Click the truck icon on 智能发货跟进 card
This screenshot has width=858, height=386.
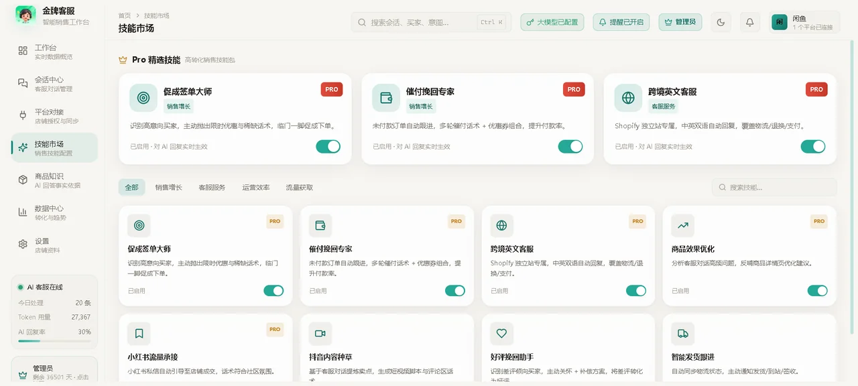pos(683,334)
